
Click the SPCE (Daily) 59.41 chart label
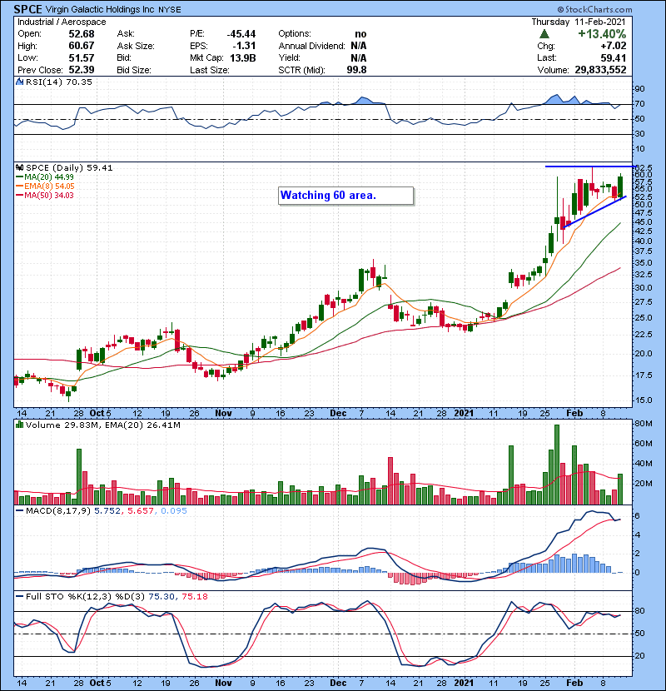[x=69, y=167]
